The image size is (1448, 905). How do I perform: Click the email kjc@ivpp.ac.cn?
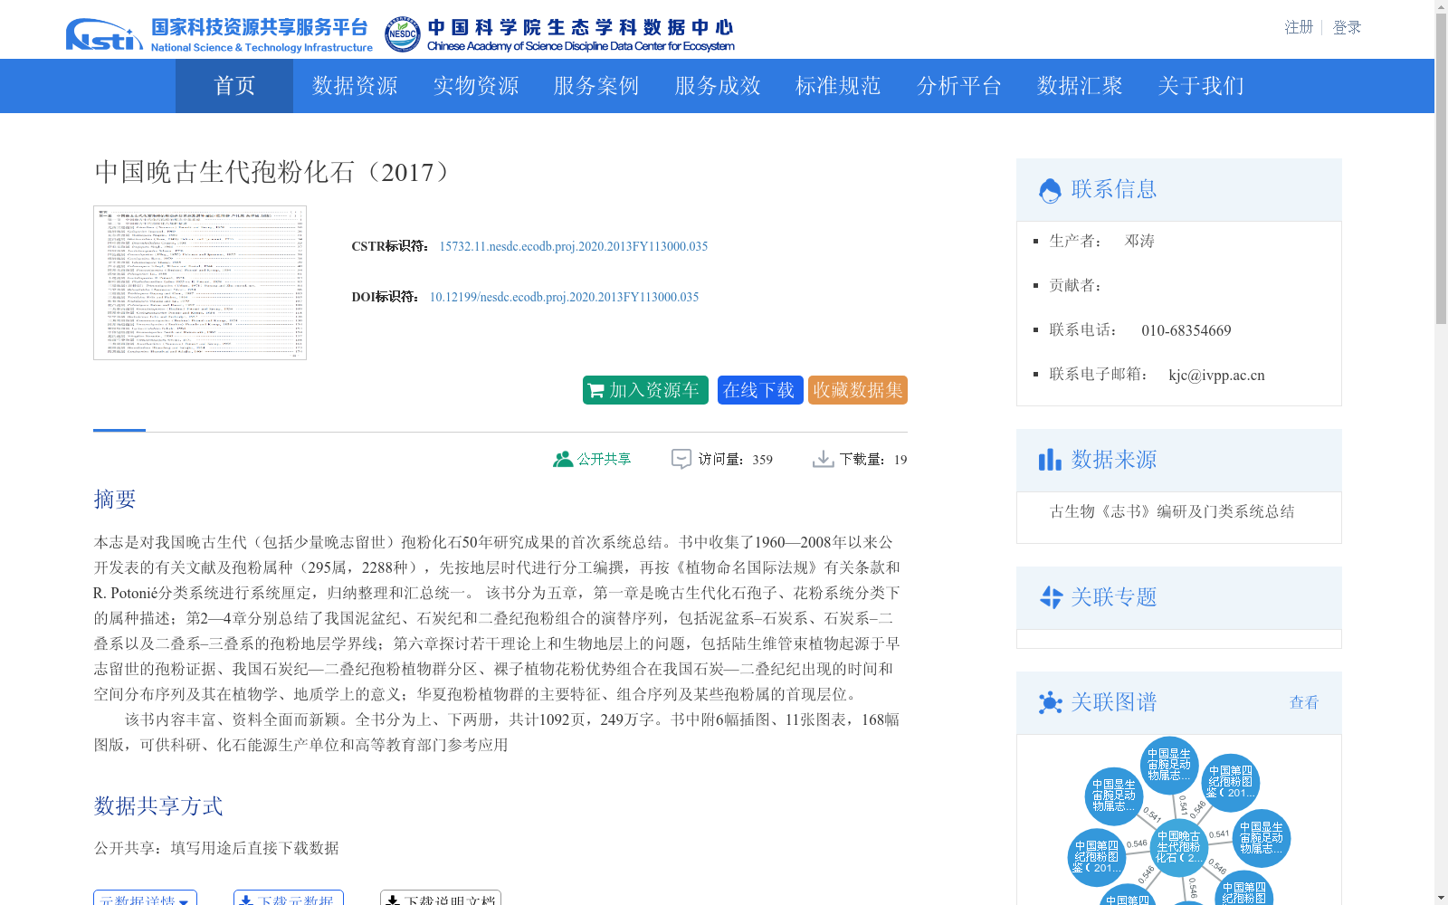pos(1216,375)
